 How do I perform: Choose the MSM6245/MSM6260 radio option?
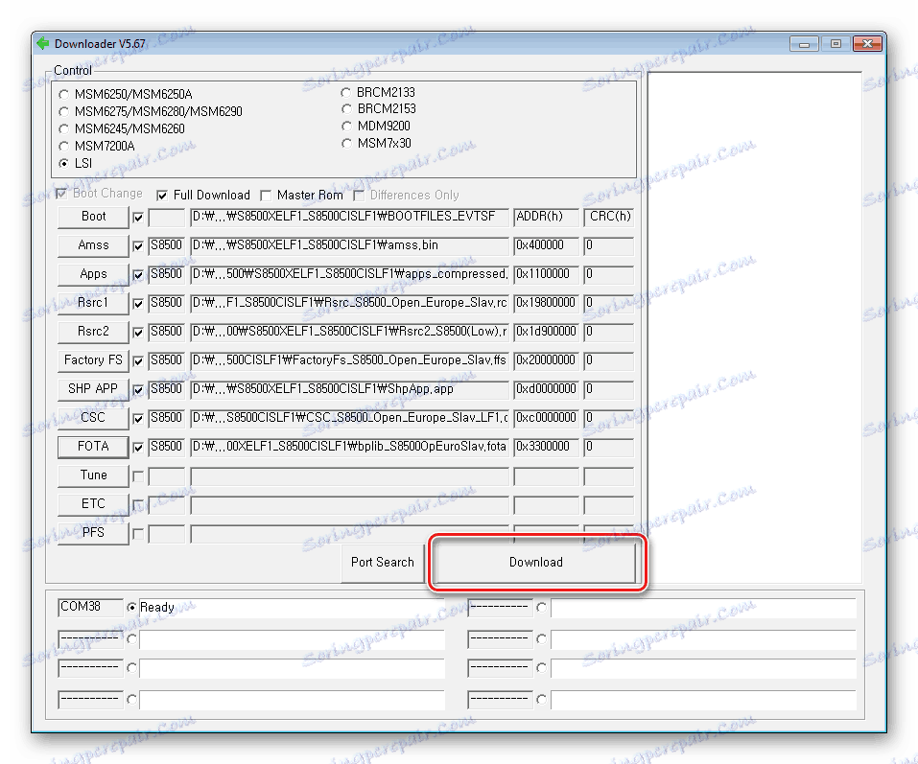point(64,128)
